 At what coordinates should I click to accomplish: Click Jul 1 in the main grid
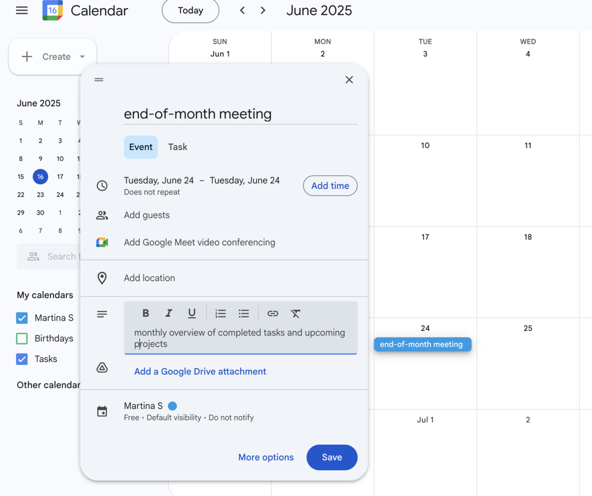click(425, 420)
